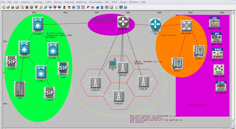This screenshot has width=236, height=129.
Task: Select the Application Definition config object
Action: point(214,22)
